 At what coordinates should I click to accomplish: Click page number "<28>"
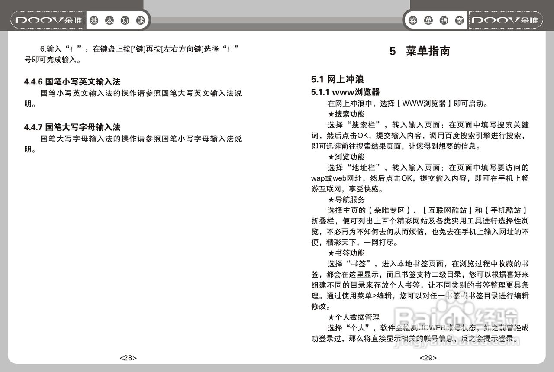(128, 358)
